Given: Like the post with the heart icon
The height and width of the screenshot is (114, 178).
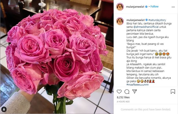Looking at the screenshot, I should tap(119, 91).
